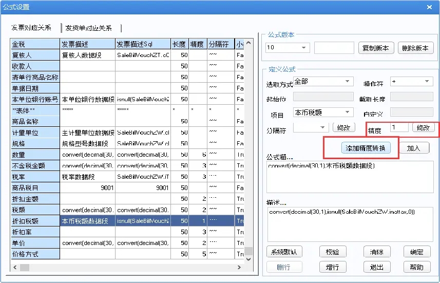Switch to 发票对应关系 tab
The width and height of the screenshot is (440, 283).
(31, 28)
